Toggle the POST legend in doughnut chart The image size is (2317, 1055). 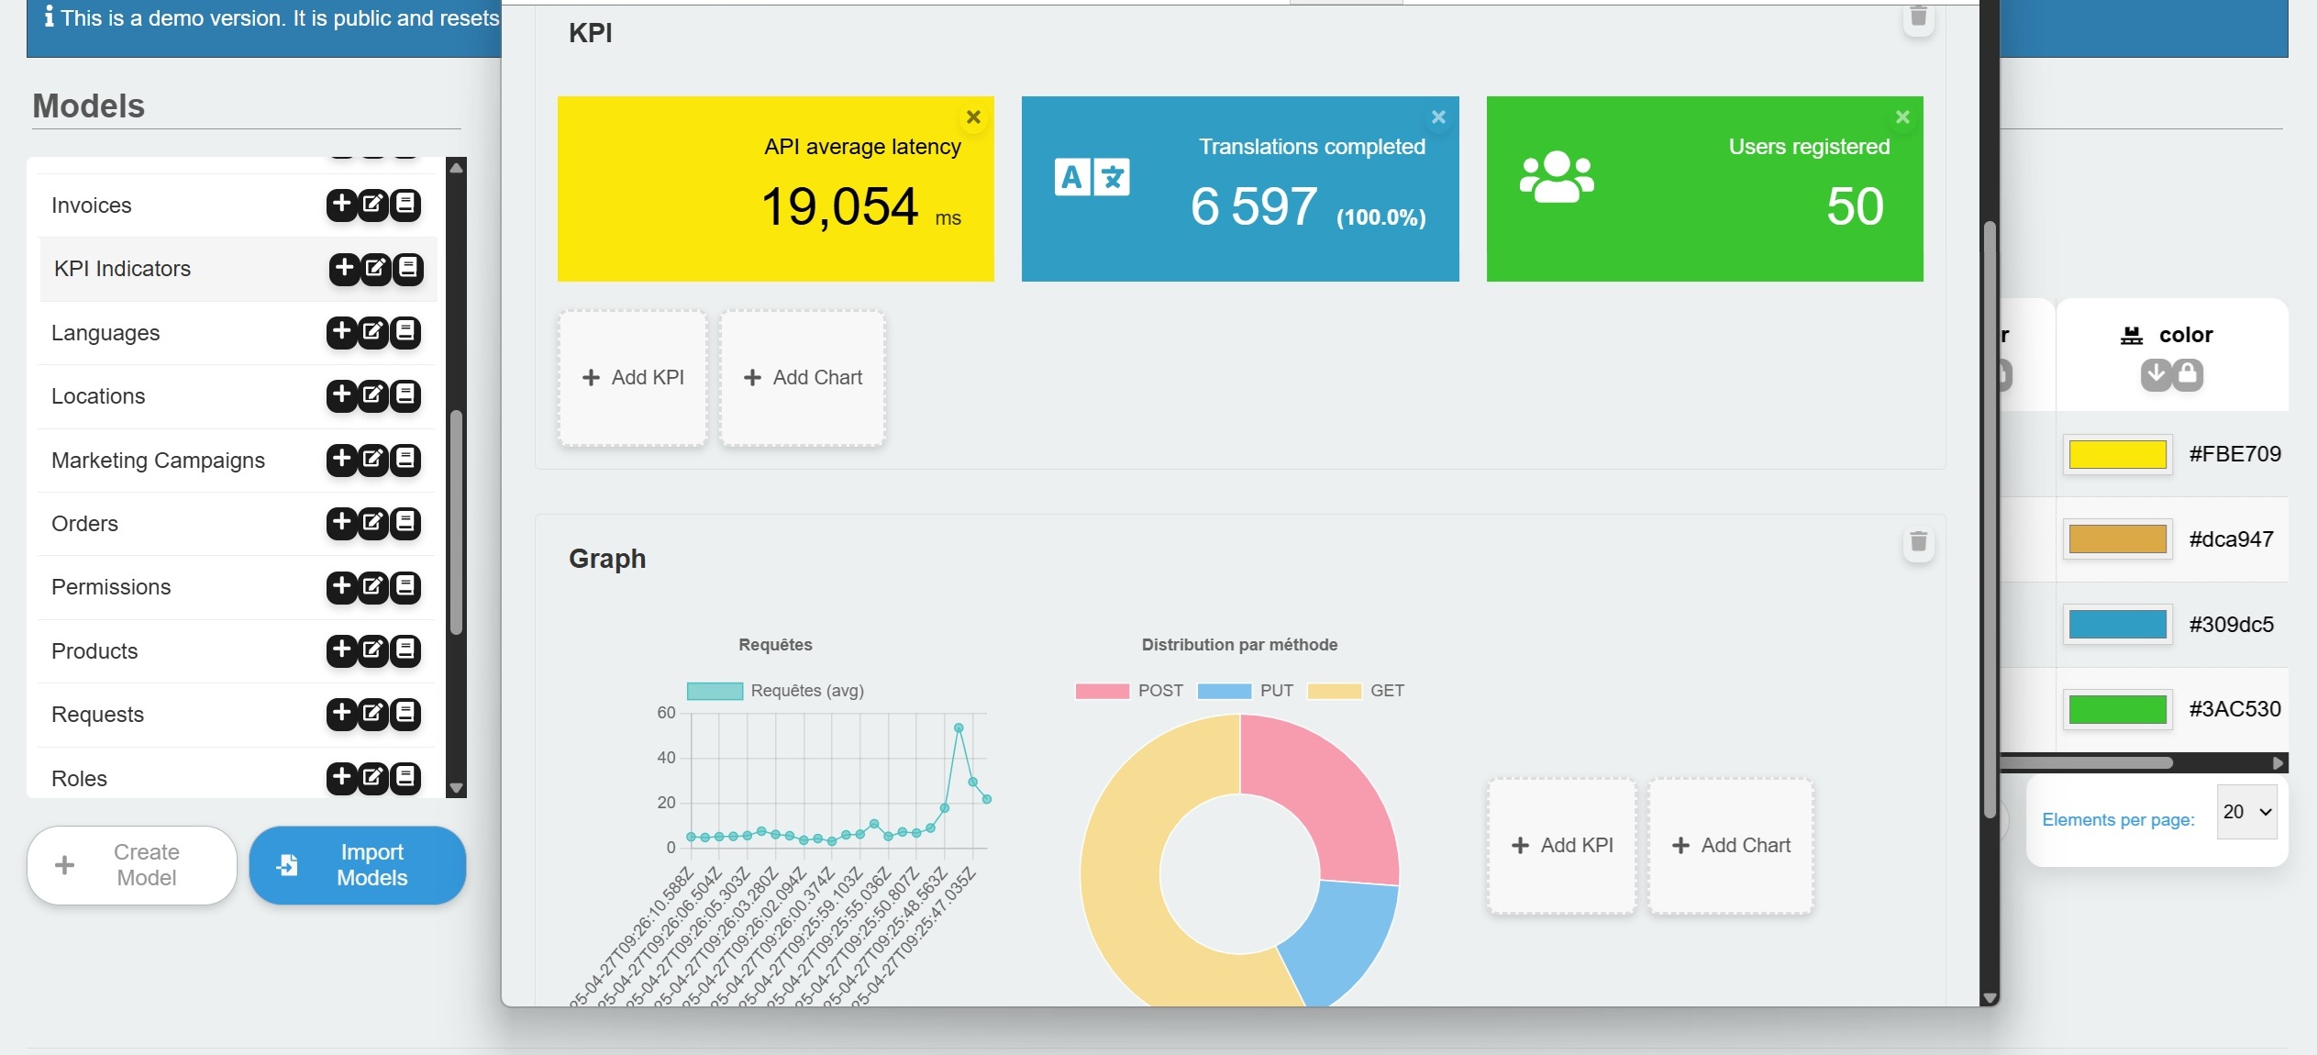click(x=1129, y=691)
